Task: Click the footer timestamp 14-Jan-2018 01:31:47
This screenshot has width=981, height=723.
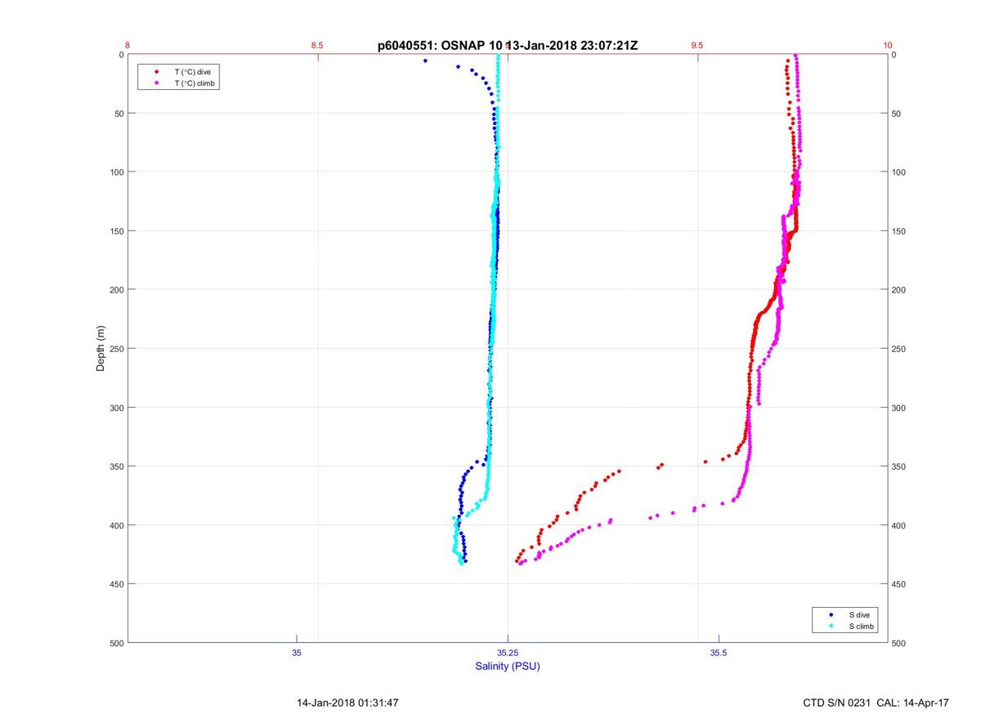Action: pos(347,703)
